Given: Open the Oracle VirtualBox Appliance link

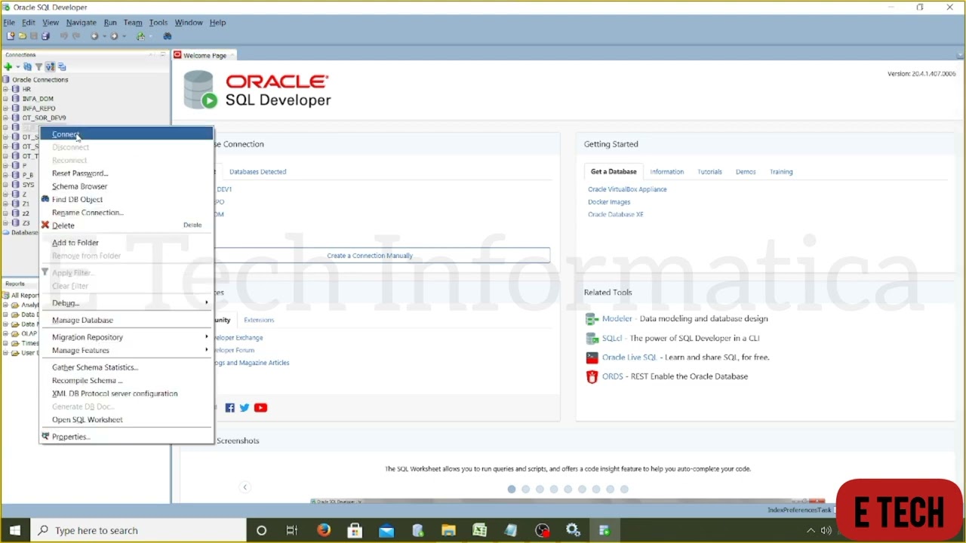Looking at the screenshot, I should [x=627, y=189].
